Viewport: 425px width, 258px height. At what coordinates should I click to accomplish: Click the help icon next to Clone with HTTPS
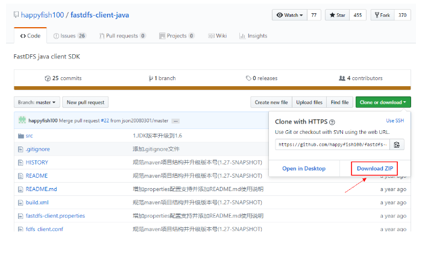pyautogui.click(x=332, y=122)
